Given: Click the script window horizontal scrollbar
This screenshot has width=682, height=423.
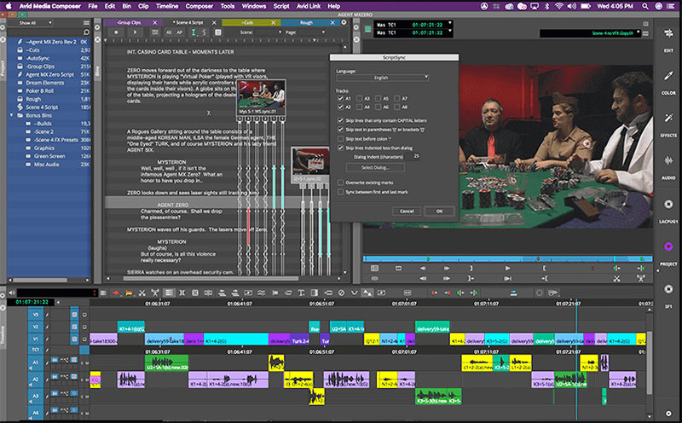Looking at the screenshot, I should tap(211, 279).
